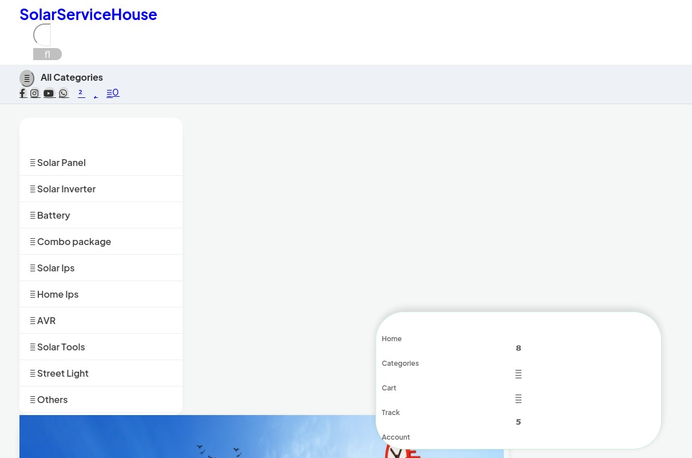
Task: Click the Categories list icon in bottom nav
Action: point(519,374)
